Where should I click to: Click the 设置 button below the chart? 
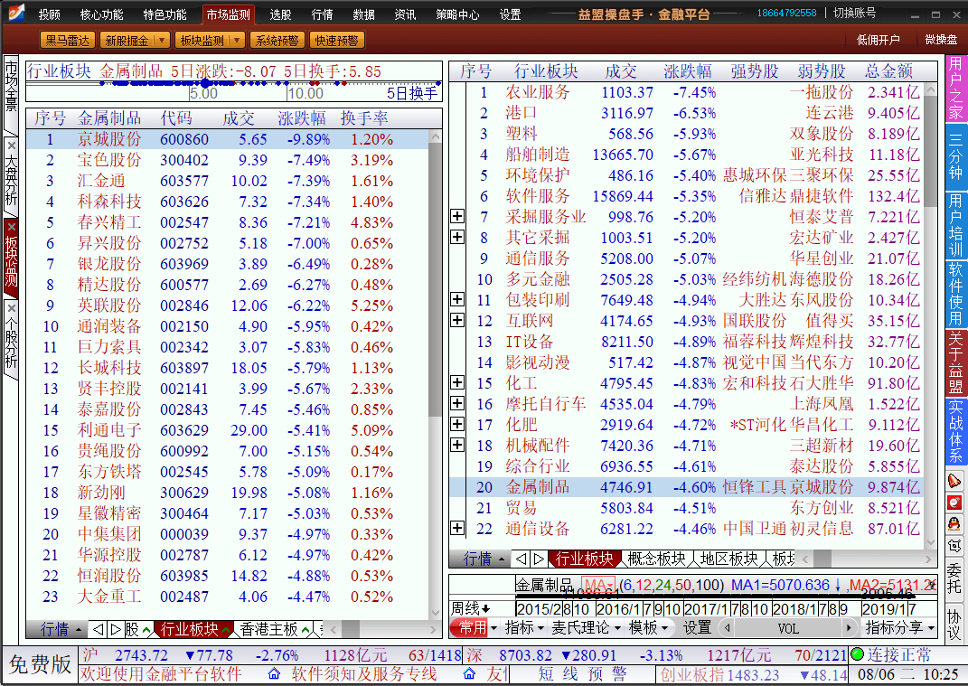(x=697, y=628)
